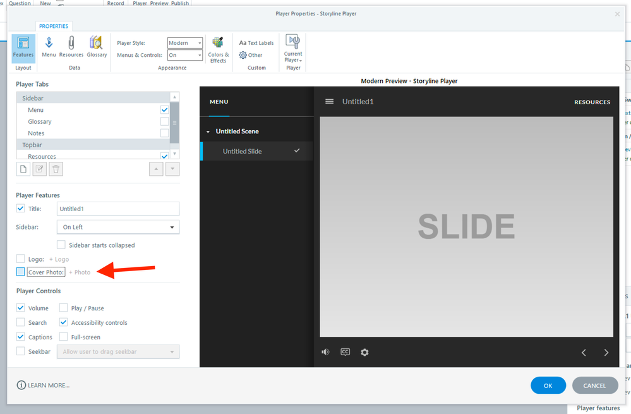This screenshot has height=414, width=631.
Task: Open the Glossary icon in ribbon
Action: tap(97, 46)
